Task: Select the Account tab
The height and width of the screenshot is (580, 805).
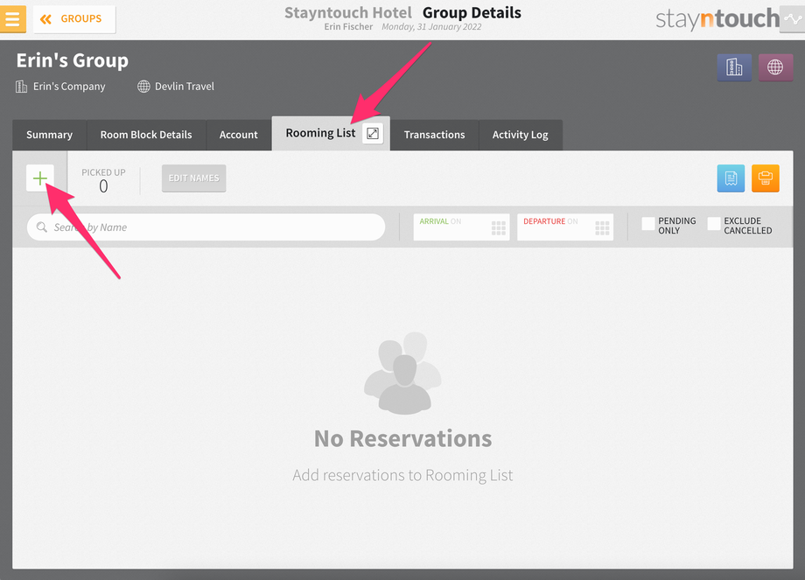Action: pyautogui.click(x=239, y=135)
